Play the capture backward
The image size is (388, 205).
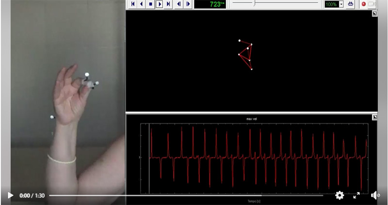[x=142, y=4]
